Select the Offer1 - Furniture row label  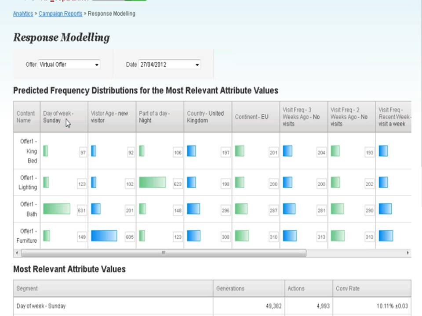pos(27,236)
